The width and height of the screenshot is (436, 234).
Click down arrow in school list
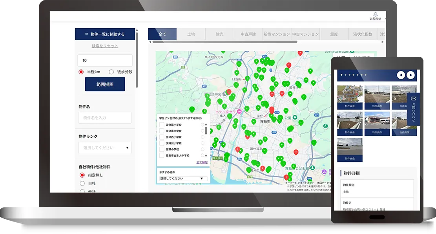click(x=206, y=155)
